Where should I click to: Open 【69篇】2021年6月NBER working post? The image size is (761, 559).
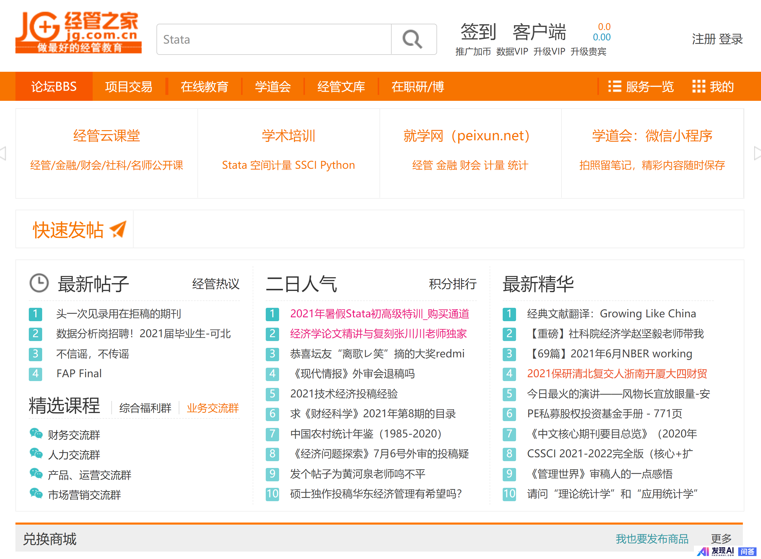tap(610, 353)
